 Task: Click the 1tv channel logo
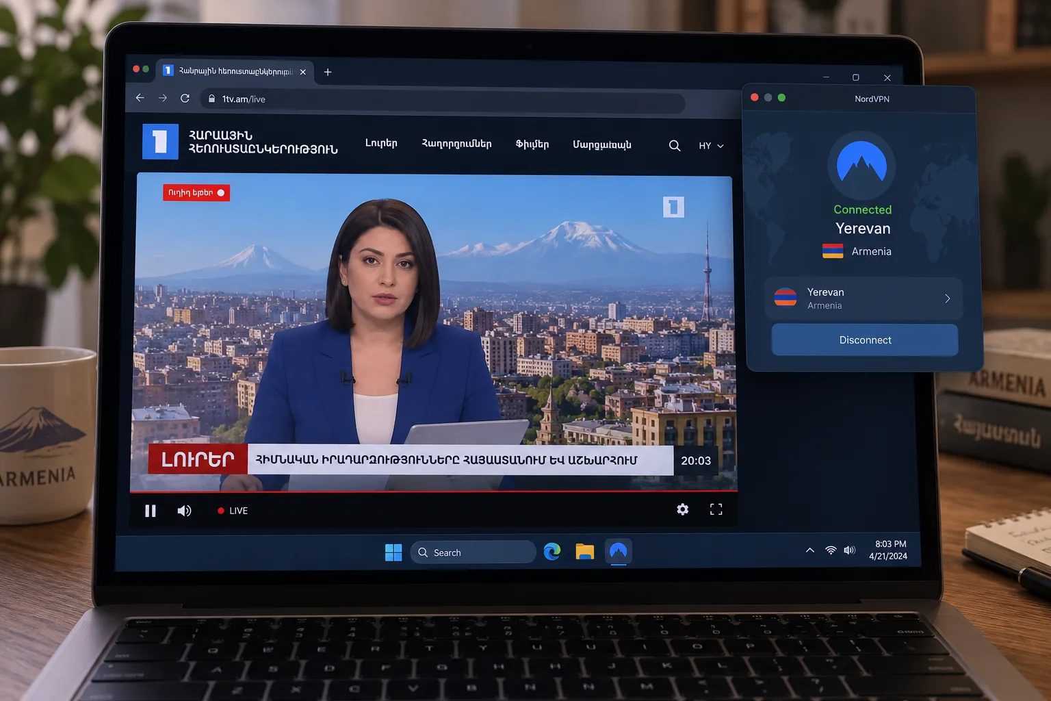point(160,141)
